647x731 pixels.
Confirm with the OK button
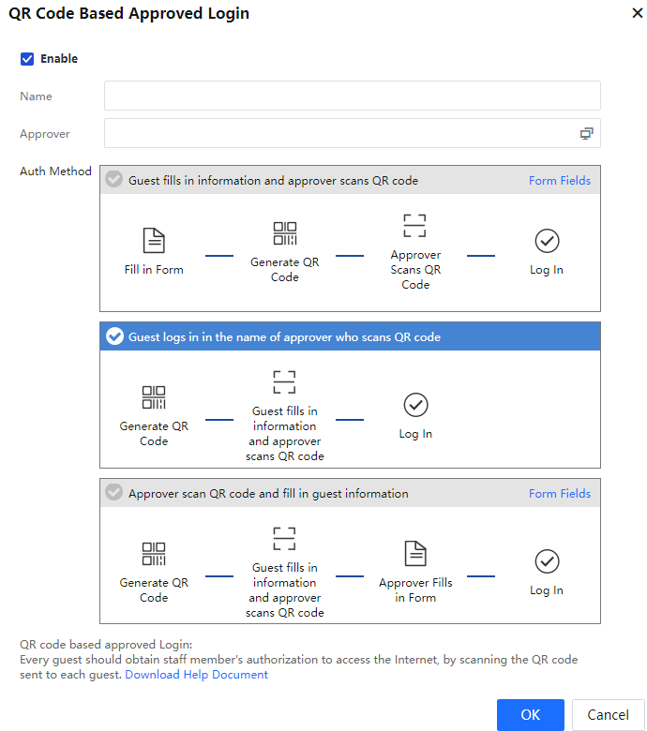tap(530, 715)
